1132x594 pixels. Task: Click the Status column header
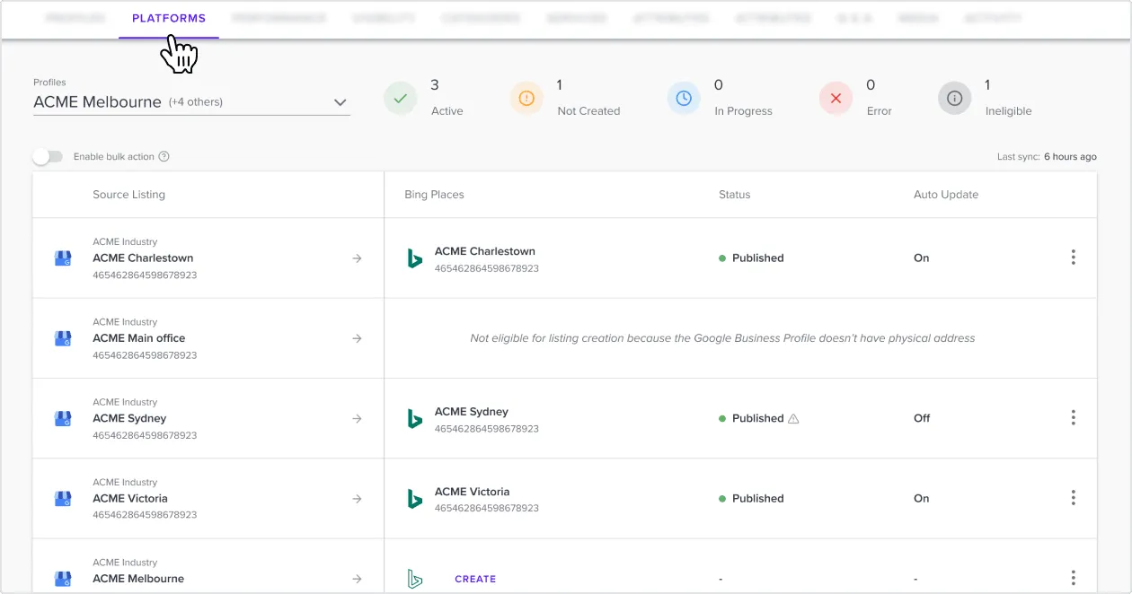[734, 195]
